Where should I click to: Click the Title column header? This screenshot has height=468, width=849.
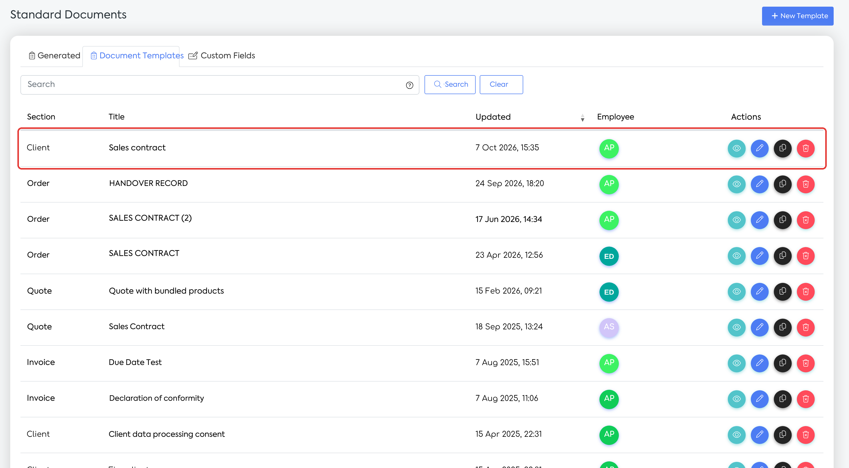(117, 117)
